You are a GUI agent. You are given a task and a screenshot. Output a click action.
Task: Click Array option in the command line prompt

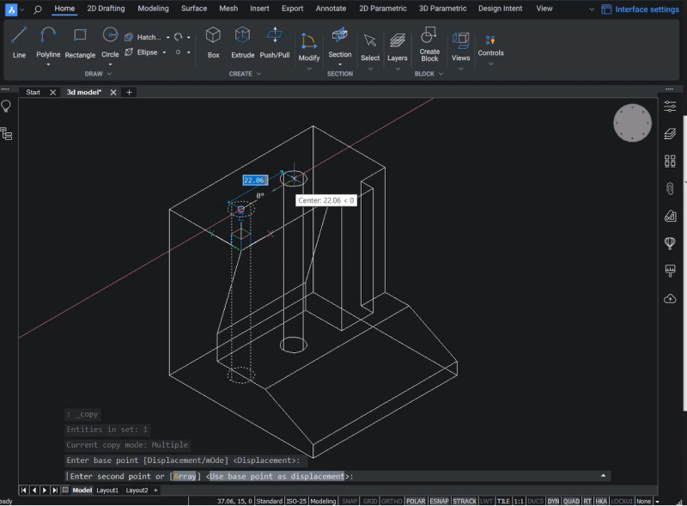pyautogui.click(x=185, y=475)
